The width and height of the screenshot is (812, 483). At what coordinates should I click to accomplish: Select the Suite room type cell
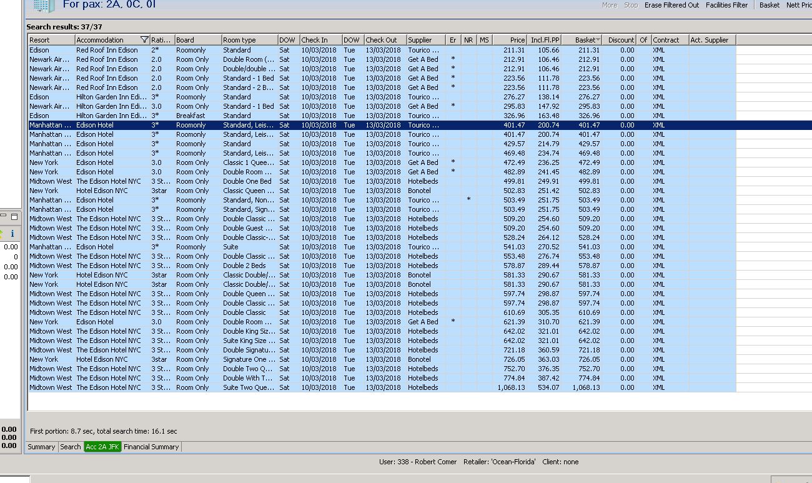250,247
